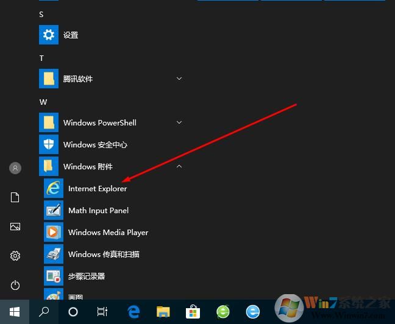The image size is (395, 324).
Task: Launch Math Input Panel
Action: [x=98, y=211]
